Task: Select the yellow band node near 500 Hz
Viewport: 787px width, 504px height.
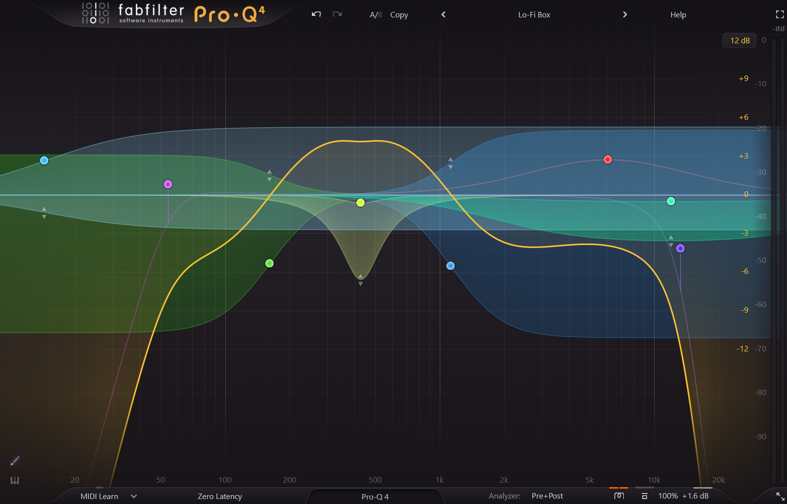Action: (361, 203)
